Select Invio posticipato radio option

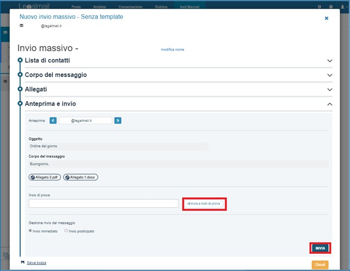click(x=66, y=231)
